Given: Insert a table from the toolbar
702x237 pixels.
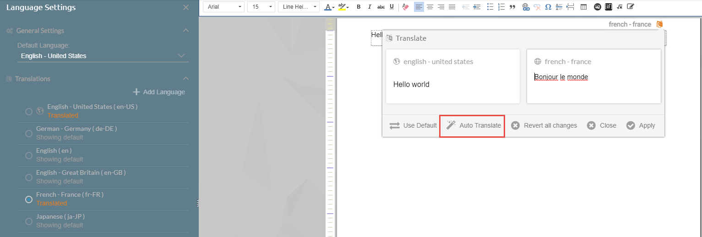Looking at the screenshot, I should click(583, 7).
